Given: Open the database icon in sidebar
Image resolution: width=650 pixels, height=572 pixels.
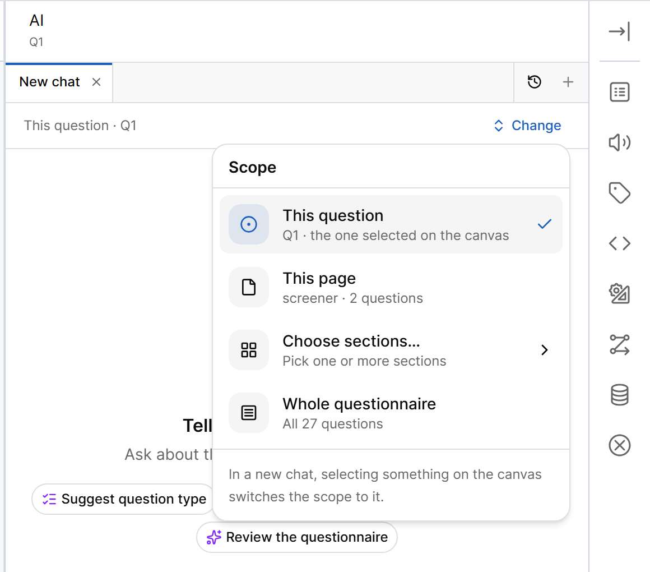Looking at the screenshot, I should (619, 395).
